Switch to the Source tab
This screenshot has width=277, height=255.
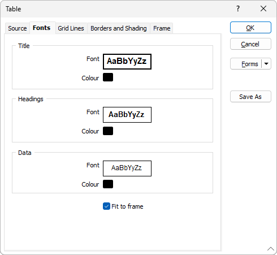click(x=18, y=28)
